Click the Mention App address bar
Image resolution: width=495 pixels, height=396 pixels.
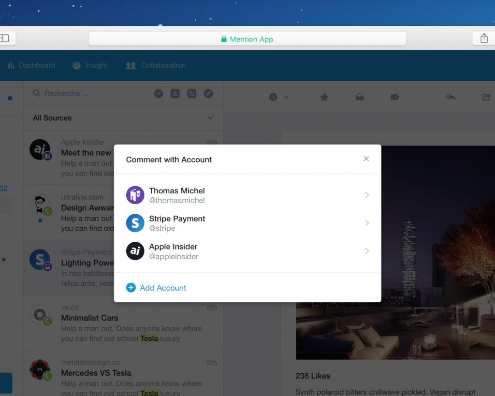pos(247,39)
